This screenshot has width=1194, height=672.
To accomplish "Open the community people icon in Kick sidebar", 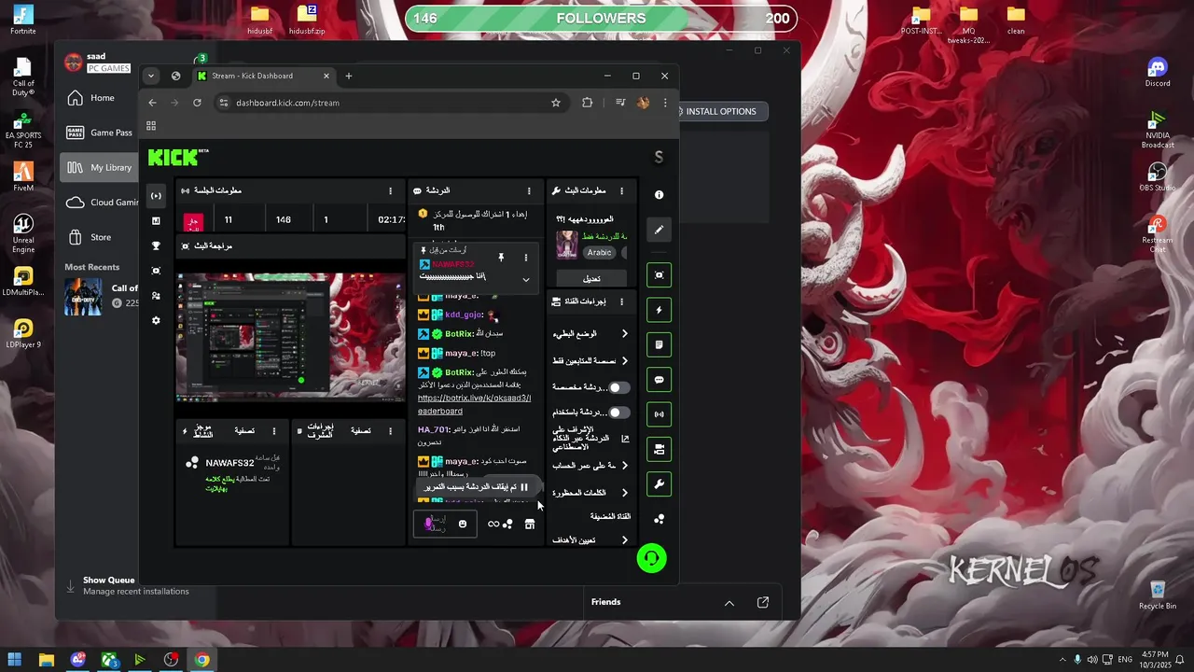I will click(156, 296).
